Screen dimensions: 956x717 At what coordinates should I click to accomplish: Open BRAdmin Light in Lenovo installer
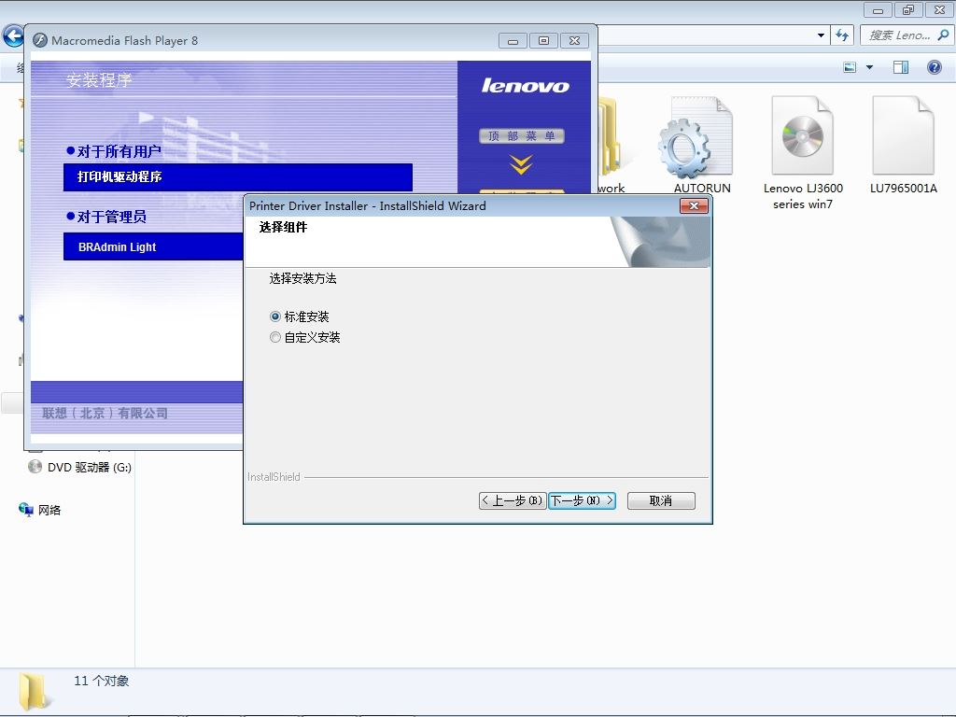click(153, 246)
